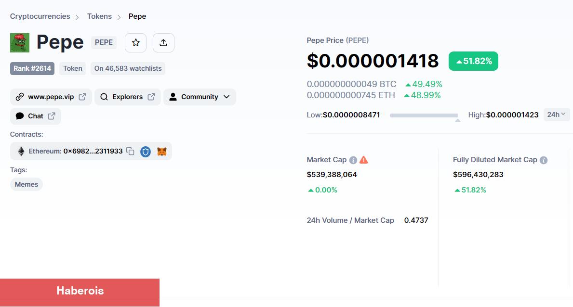Open the 24h time range dropdown

[556, 115]
